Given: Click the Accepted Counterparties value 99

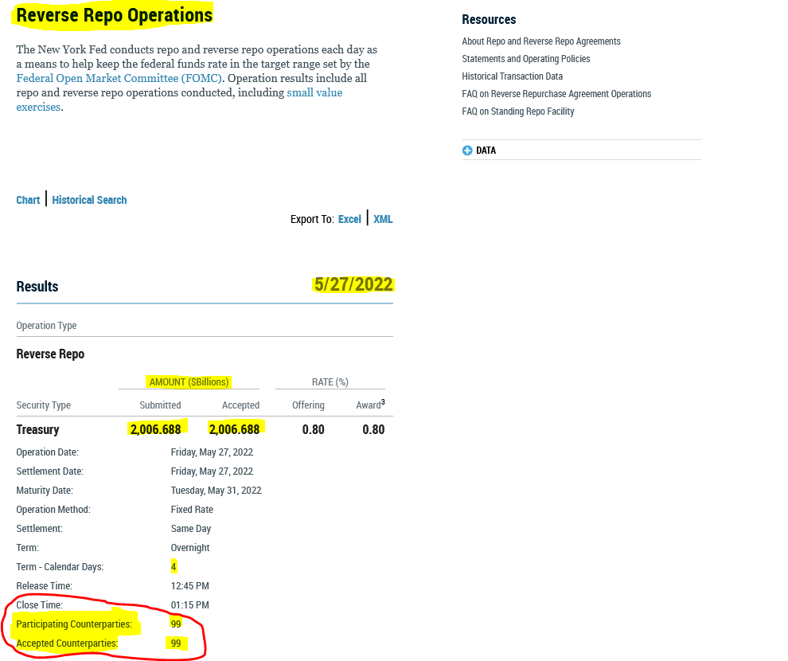Looking at the screenshot, I should (176, 643).
